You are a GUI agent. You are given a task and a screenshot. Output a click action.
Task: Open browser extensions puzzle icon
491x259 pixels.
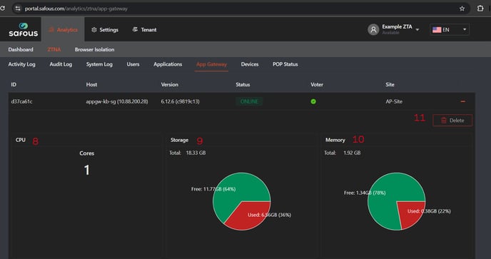[x=480, y=9]
